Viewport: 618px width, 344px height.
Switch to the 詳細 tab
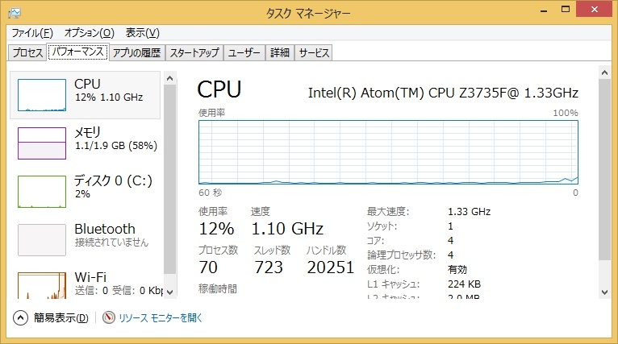280,52
